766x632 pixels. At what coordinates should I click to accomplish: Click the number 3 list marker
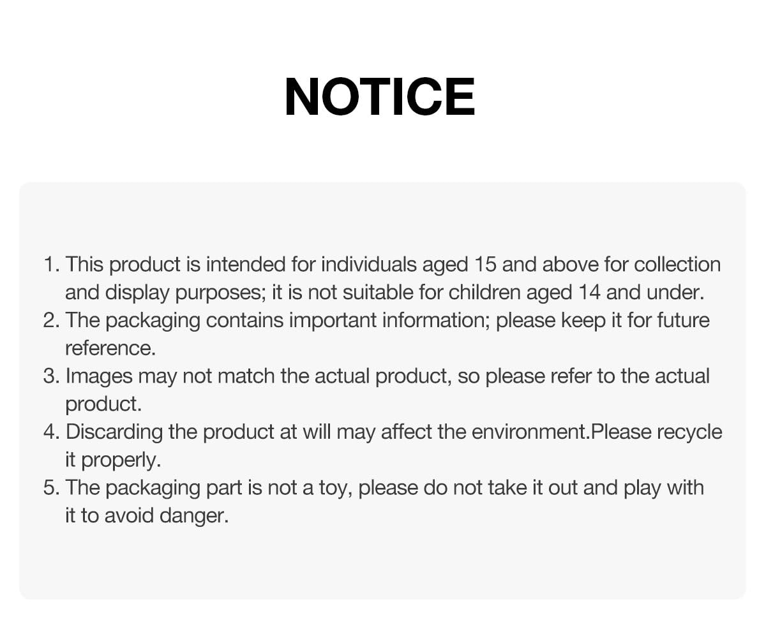pyautogui.click(x=51, y=376)
